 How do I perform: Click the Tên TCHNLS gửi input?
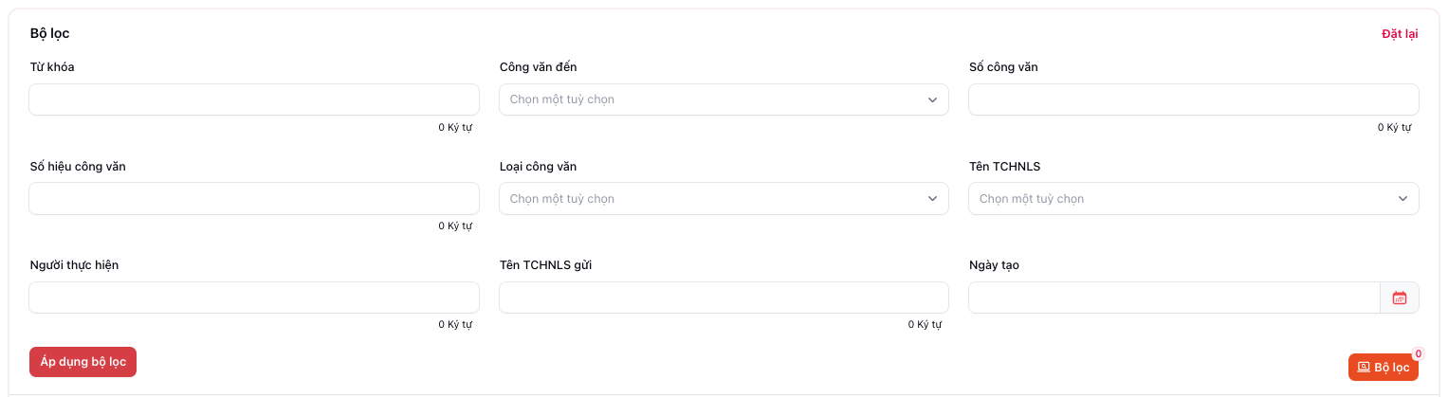coord(724,298)
